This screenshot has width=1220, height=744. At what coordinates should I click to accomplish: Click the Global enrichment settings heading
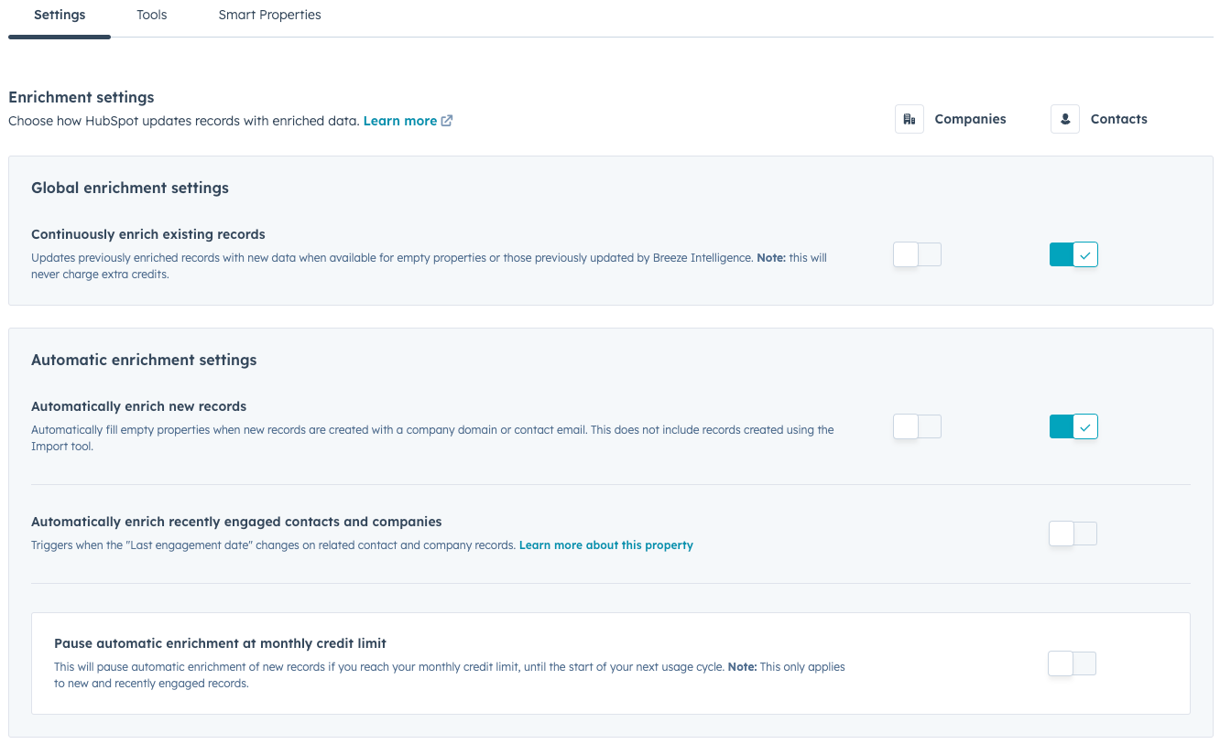(130, 188)
